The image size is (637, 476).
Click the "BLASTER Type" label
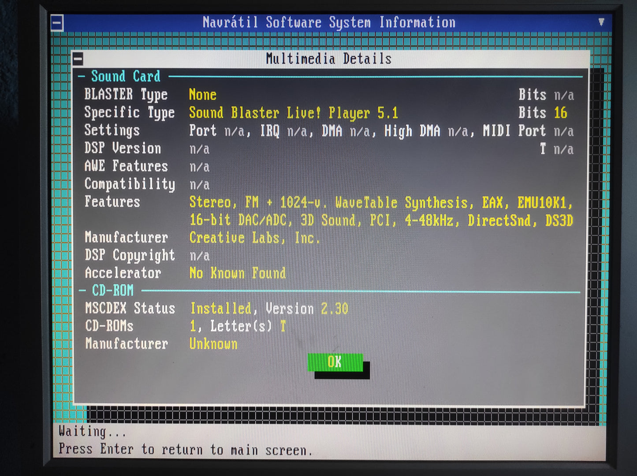click(126, 95)
